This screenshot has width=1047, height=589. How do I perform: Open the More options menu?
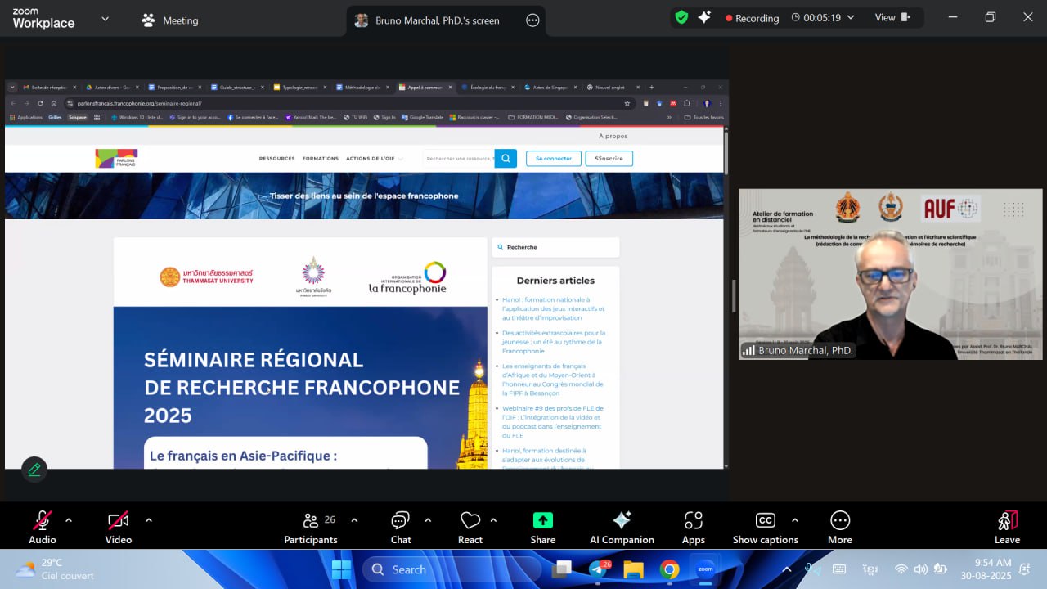(x=839, y=527)
